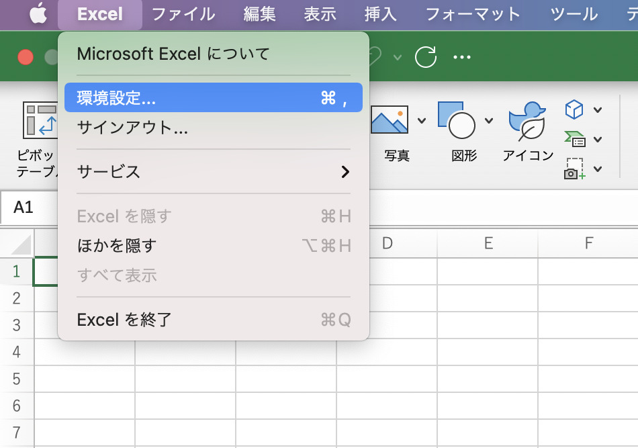Open the 挿入 menu
Screen dimensions: 638x448
[x=380, y=15]
